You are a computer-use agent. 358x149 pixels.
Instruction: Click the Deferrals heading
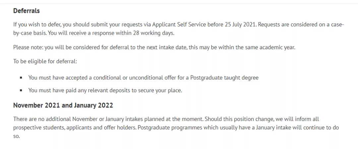[26, 11]
